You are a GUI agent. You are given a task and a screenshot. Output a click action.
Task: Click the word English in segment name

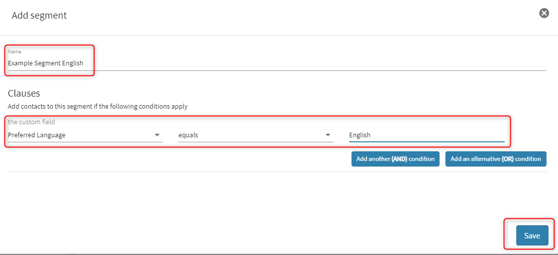[x=73, y=63]
